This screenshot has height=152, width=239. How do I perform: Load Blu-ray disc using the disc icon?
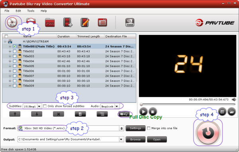pos(12,22)
